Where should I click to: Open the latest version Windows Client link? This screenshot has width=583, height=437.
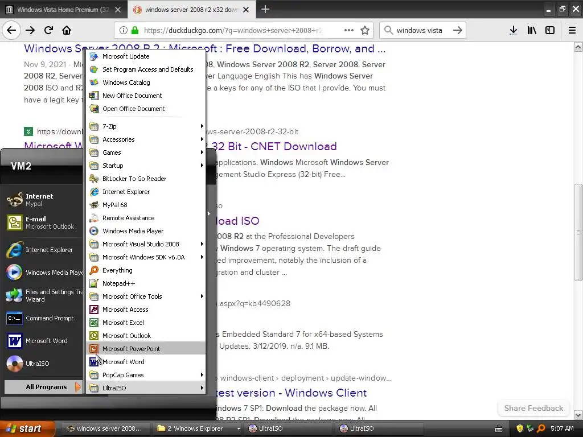pos(292,393)
